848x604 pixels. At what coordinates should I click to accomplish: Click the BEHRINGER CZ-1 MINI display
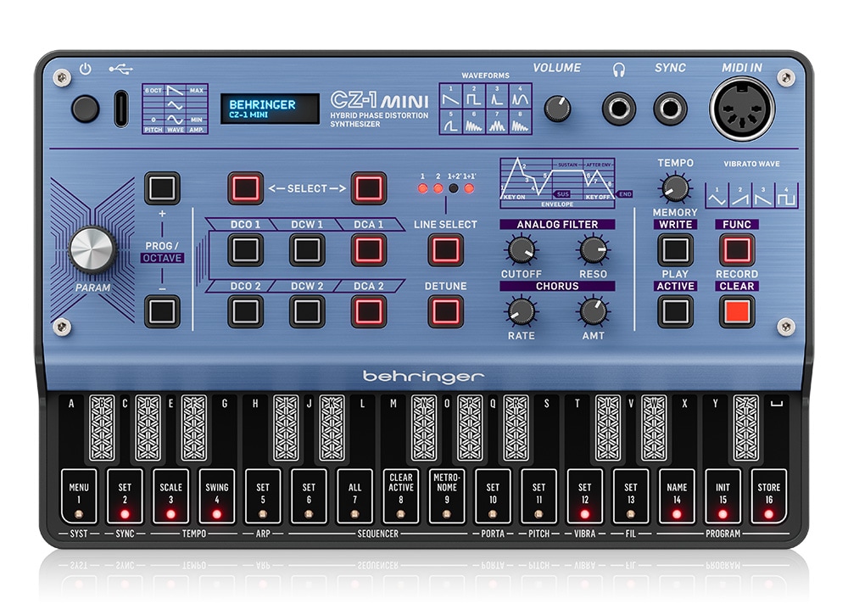pos(270,109)
